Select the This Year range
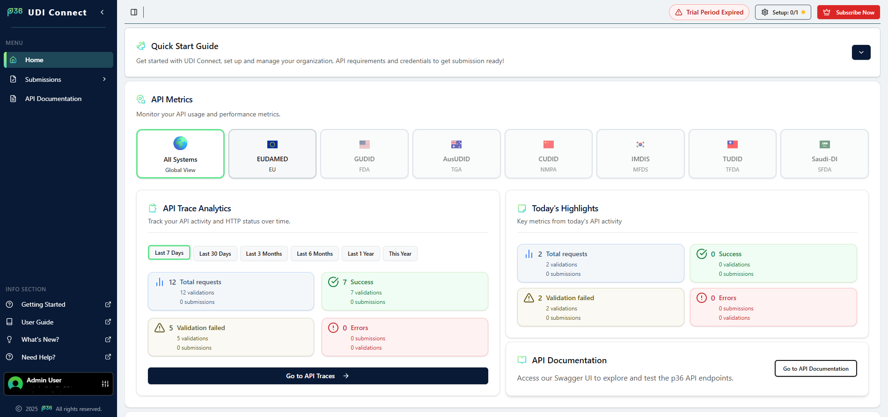The height and width of the screenshot is (417, 888). pyautogui.click(x=400, y=253)
